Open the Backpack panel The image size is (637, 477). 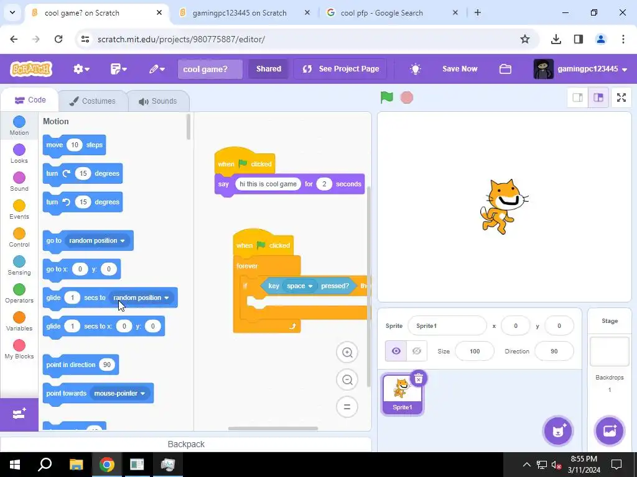(x=186, y=444)
